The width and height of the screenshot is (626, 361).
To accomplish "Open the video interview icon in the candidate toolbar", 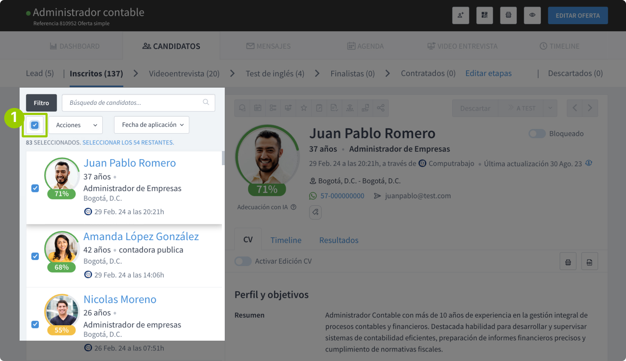I will [x=288, y=108].
